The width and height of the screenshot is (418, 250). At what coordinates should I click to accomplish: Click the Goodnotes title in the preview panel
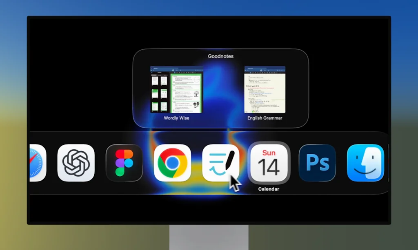pyautogui.click(x=220, y=56)
